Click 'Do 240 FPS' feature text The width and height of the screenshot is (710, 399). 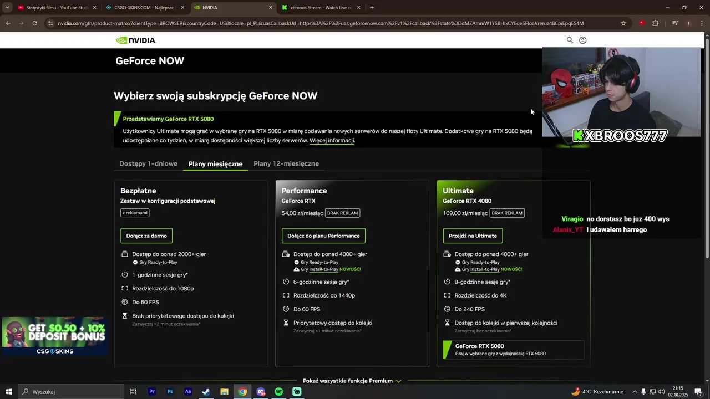470,309
